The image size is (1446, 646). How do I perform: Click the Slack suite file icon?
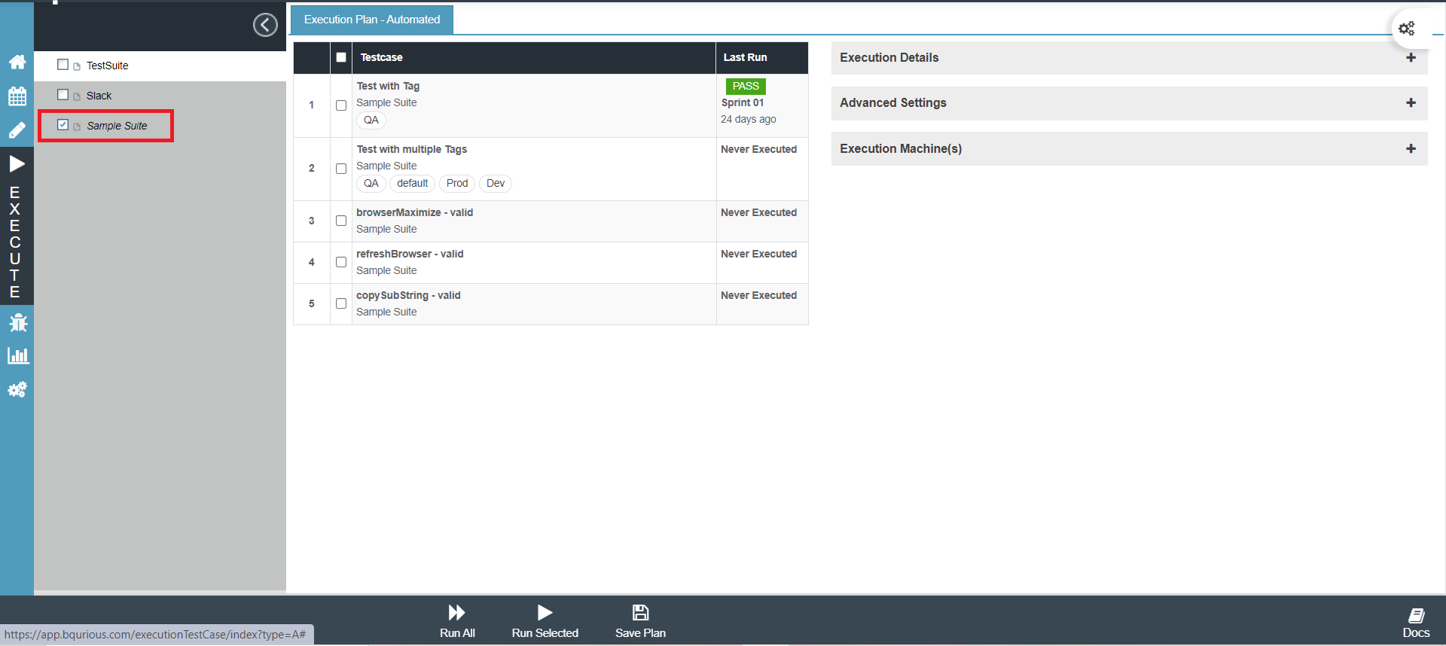pyautogui.click(x=77, y=96)
